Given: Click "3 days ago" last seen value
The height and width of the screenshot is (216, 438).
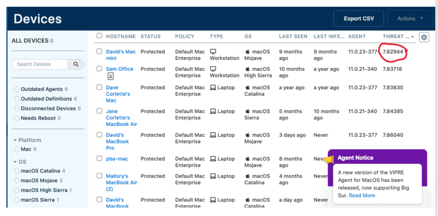Looking at the screenshot, I should (293, 135).
